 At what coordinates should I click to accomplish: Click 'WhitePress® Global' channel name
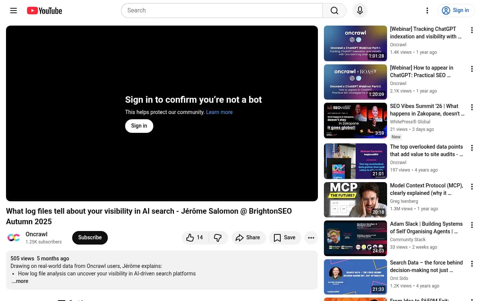[410, 122]
